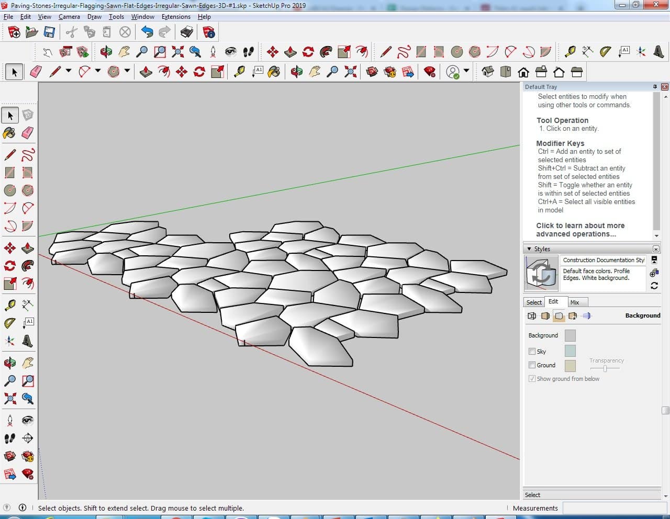Select the Text tool in left toolbar

coord(28,322)
